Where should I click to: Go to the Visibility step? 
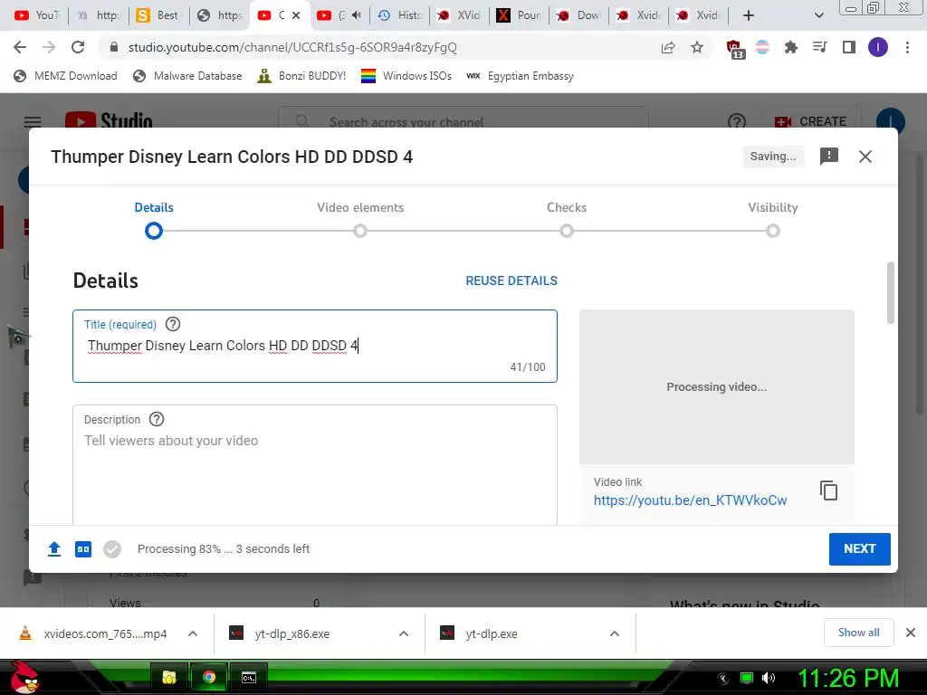tap(773, 219)
